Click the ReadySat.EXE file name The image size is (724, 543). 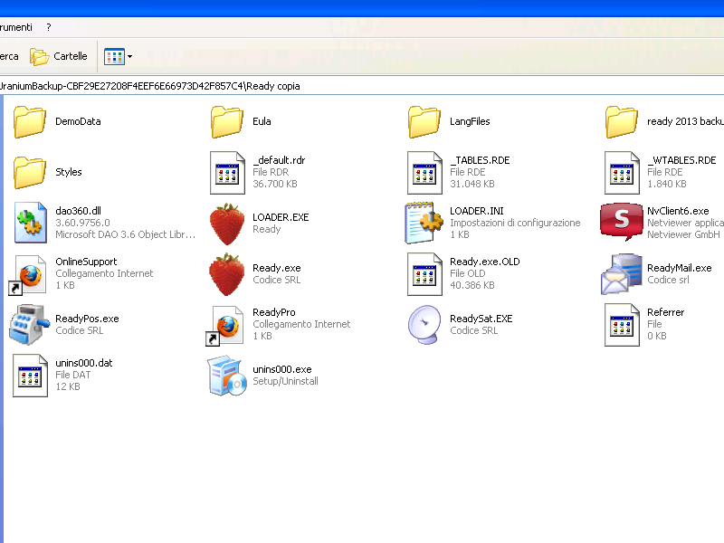[481, 319]
